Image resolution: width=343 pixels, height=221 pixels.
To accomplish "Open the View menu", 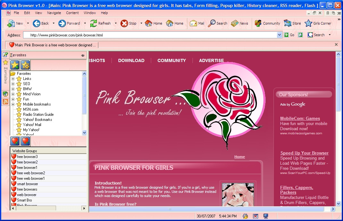I will [x=38, y=13].
